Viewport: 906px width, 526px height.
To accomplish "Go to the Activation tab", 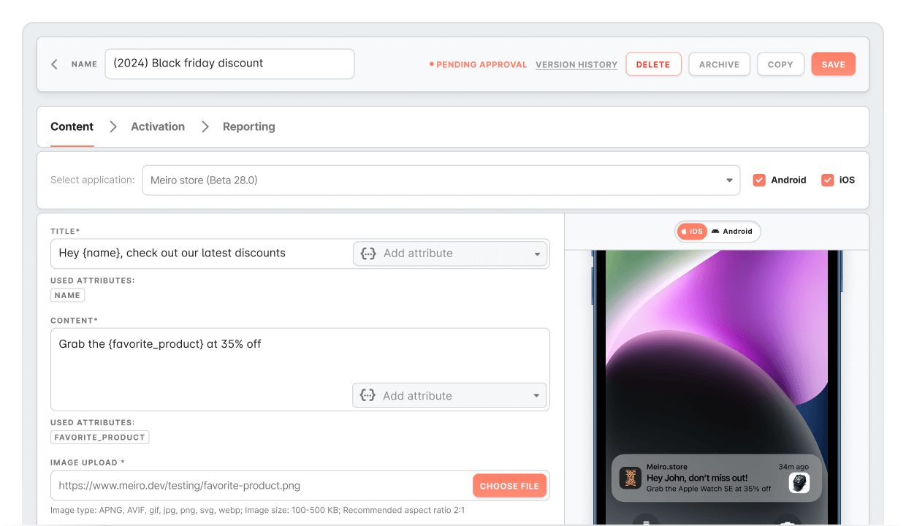I will point(158,127).
